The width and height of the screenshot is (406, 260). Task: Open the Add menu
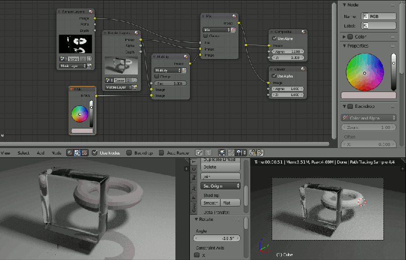click(x=41, y=153)
